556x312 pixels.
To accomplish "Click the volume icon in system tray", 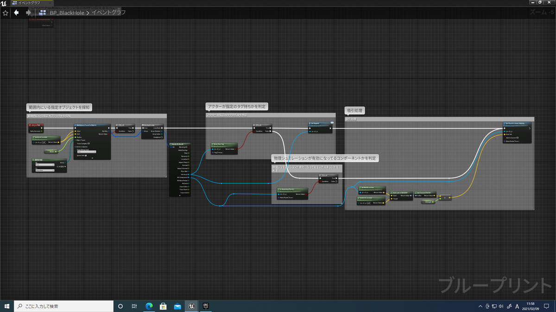I will tap(501, 306).
